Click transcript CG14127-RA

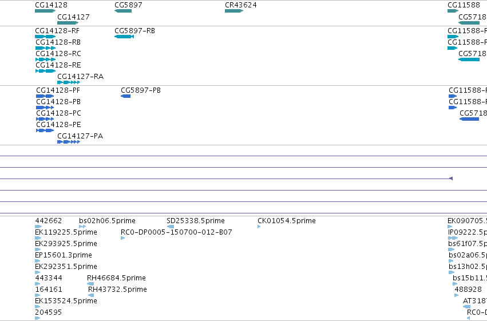tap(81, 77)
